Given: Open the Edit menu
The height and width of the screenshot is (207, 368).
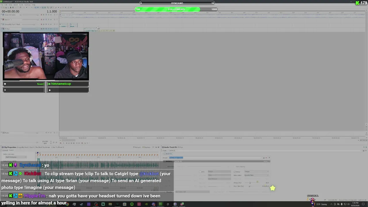Looking at the screenshot, I should [6, 5].
